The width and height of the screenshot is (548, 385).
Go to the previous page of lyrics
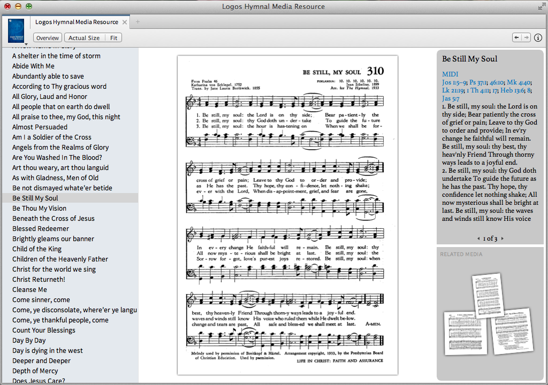point(478,238)
